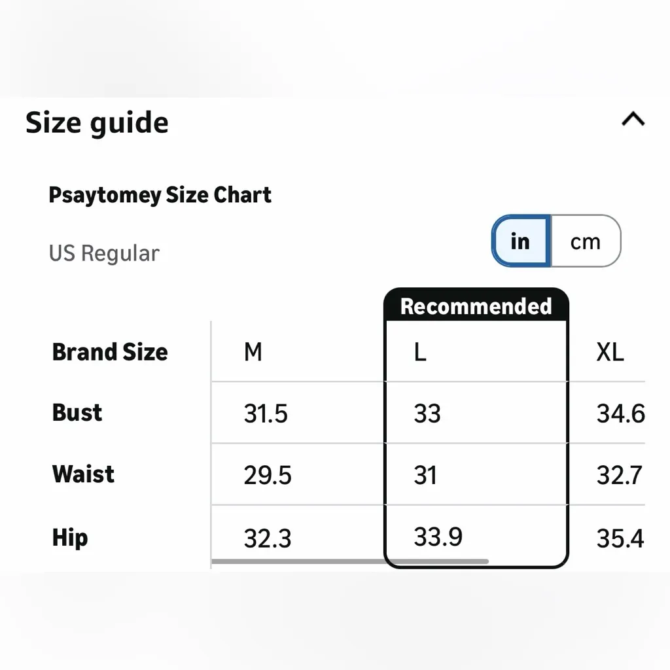Screen dimensions: 670x670
Task: Click the M waist value 29.5
Action: [x=268, y=475]
